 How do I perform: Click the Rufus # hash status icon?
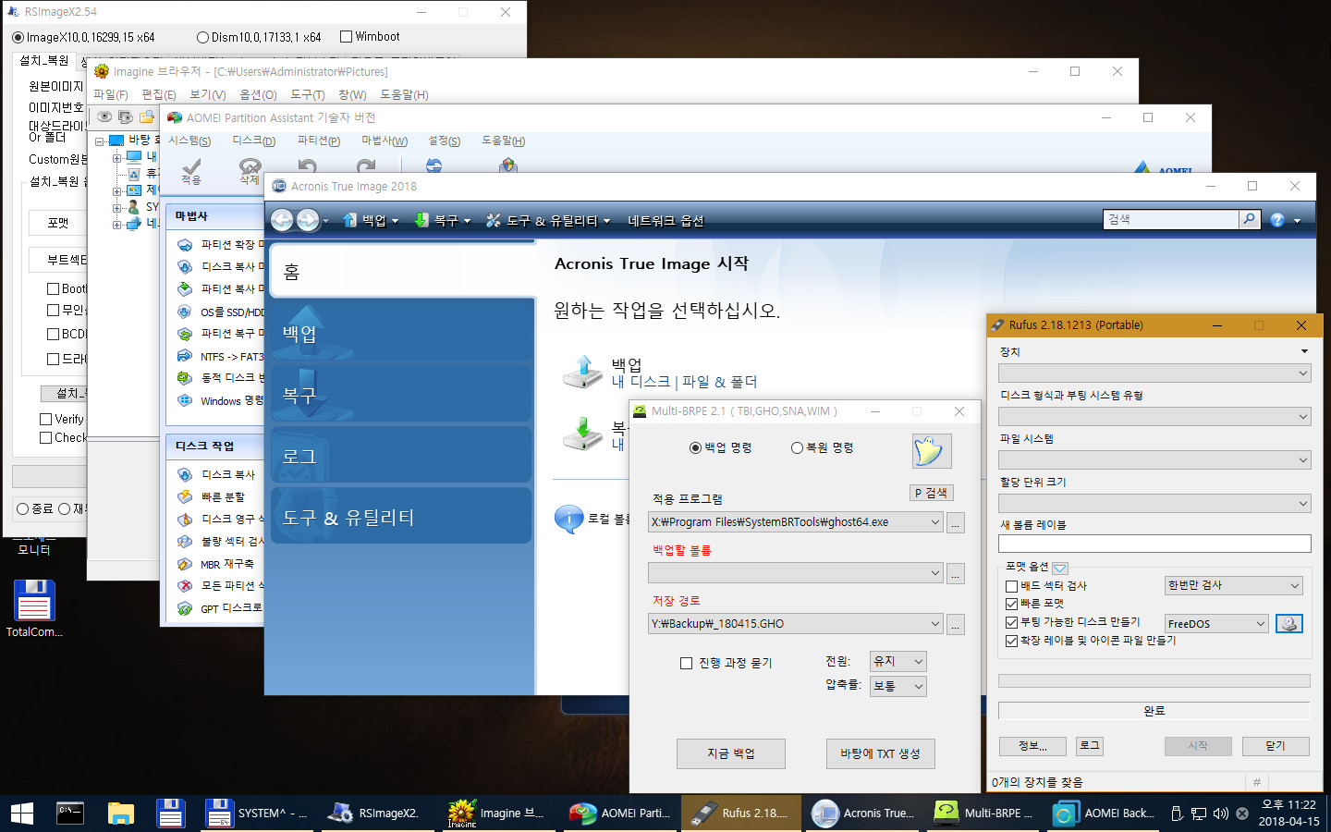(x=1256, y=782)
